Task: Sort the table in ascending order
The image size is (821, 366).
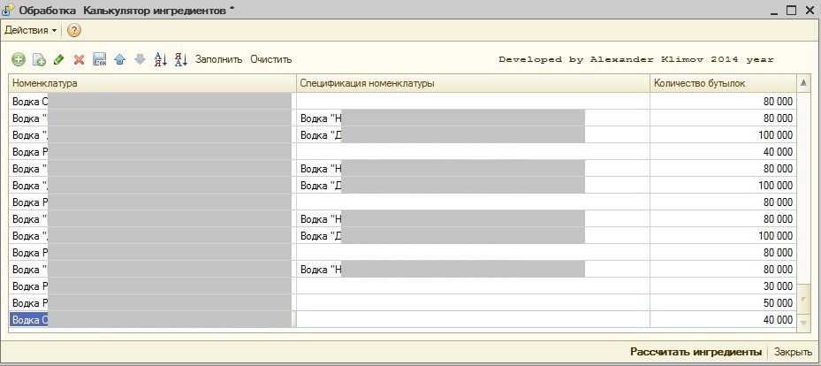Action: pyautogui.click(x=160, y=59)
